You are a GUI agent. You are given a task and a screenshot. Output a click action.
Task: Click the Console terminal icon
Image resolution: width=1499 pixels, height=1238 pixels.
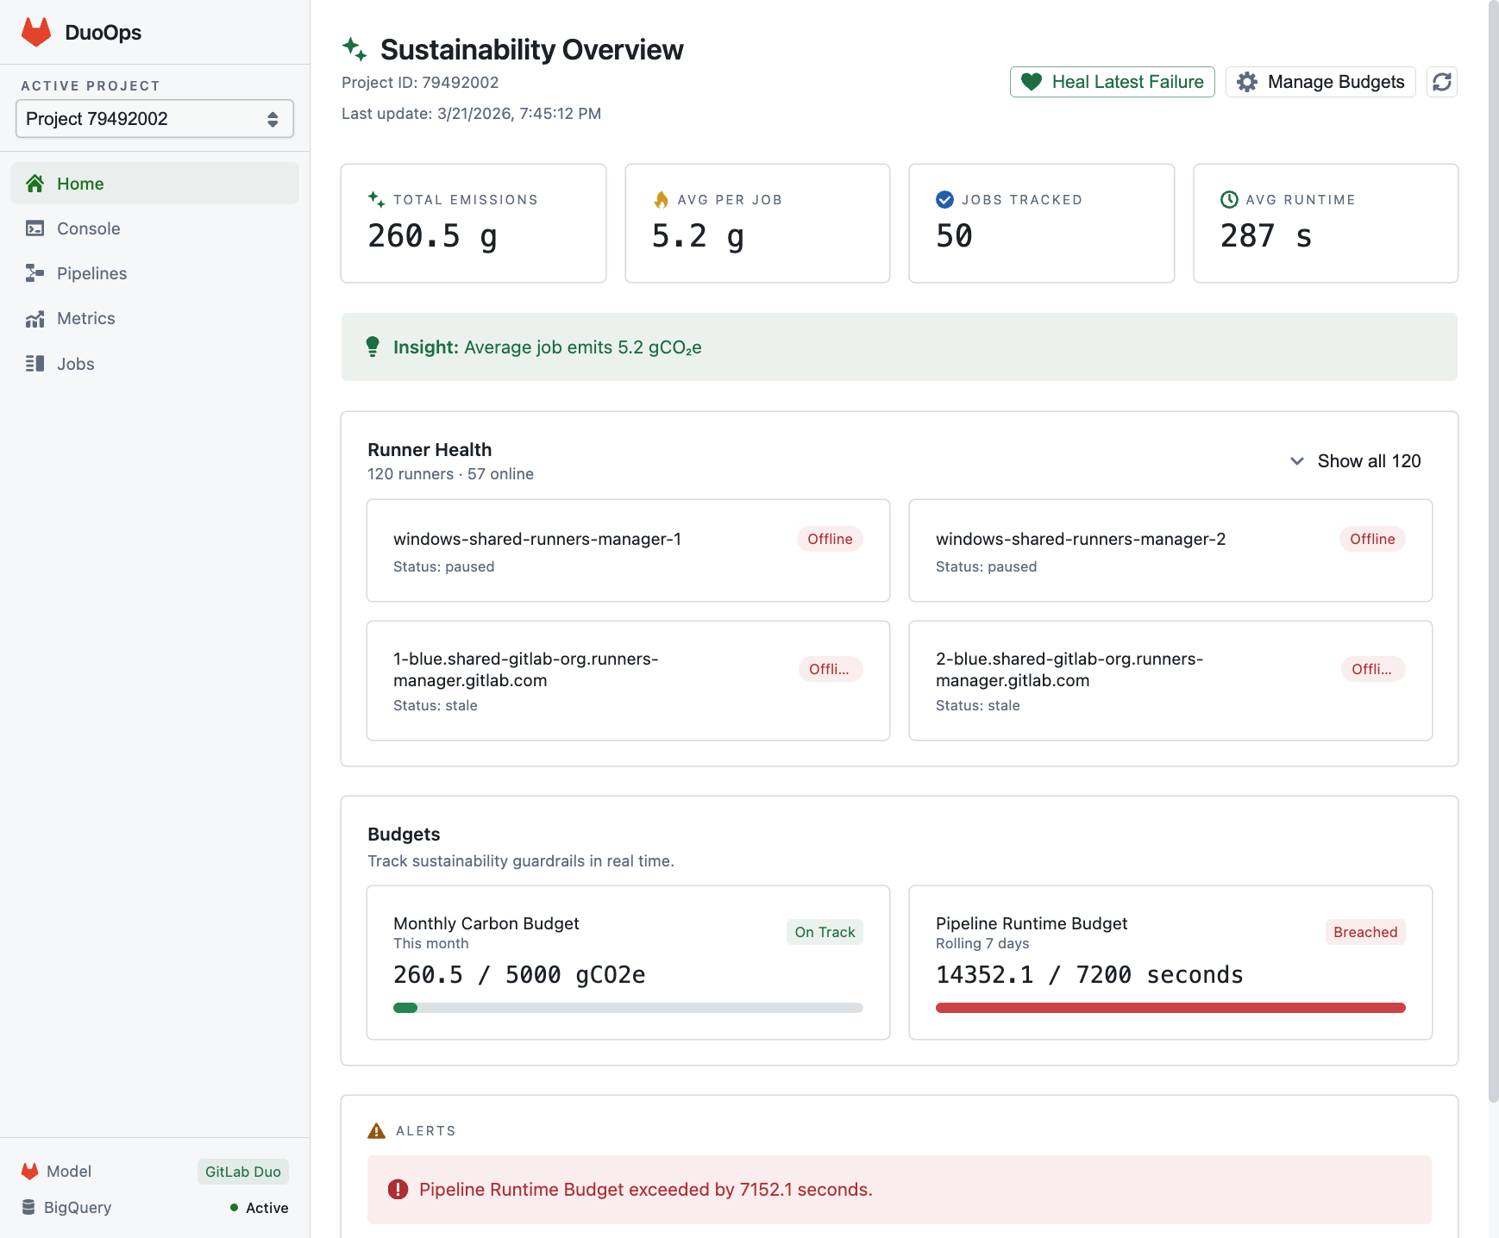(34, 228)
